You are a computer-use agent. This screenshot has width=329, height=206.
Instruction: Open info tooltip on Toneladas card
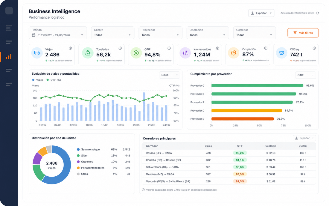pos(120,48)
